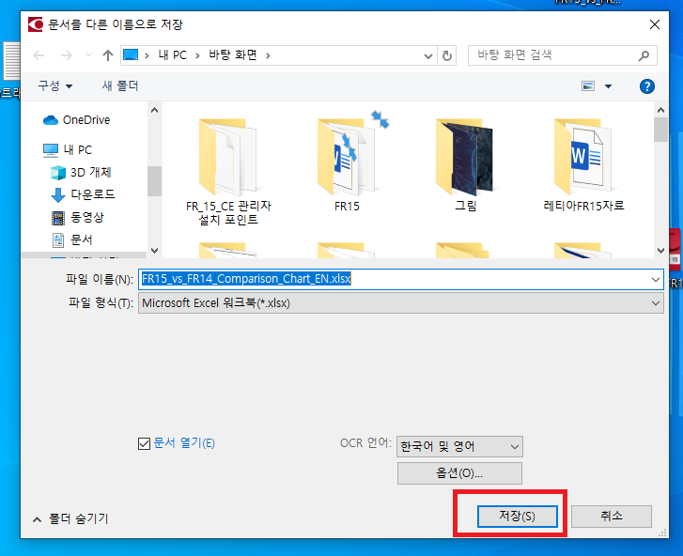Open 동영상 in the navigation pane
The height and width of the screenshot is (556, 683).
(x=78, y=217)
